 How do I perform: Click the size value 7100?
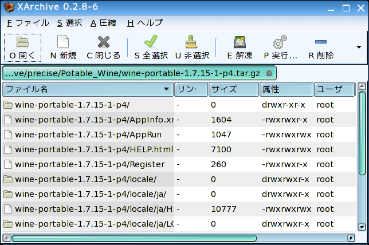coord(221,149)
